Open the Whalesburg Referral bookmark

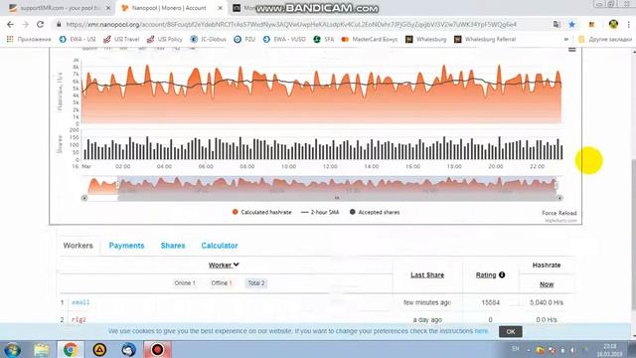(485, 40)
